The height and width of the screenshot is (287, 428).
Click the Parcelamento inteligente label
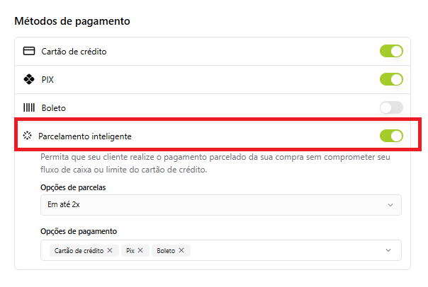pos(85,136)
